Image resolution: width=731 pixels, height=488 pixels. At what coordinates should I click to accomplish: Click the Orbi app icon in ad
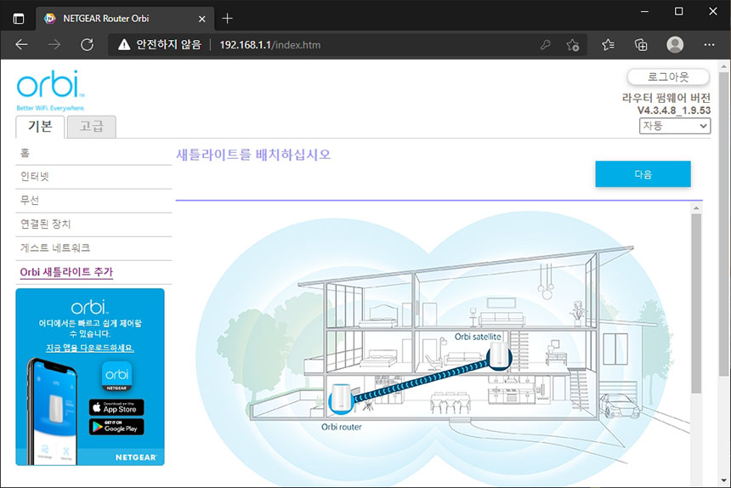(x=116, y=376)
